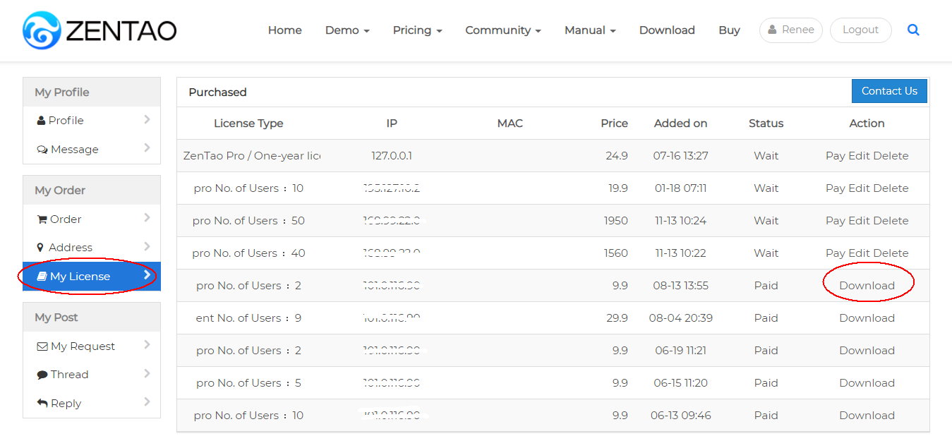
Task: Download license added 08-13 13:55
Action: [867, 286]
